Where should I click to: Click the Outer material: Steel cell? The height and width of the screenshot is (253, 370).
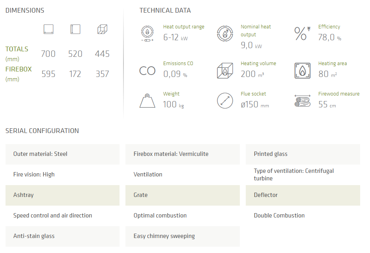click(x=62, y=154)
